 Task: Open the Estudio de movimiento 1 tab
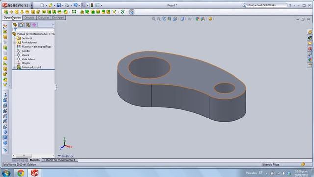[x=59, y=160]
